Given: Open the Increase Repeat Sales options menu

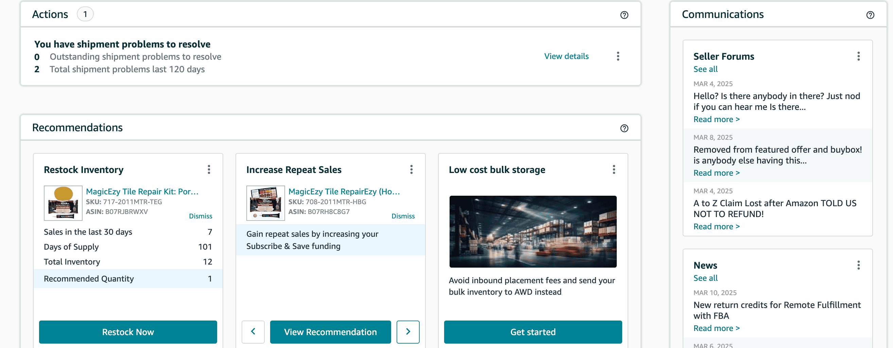Looking at the screenshot, I should coord(411,170).
